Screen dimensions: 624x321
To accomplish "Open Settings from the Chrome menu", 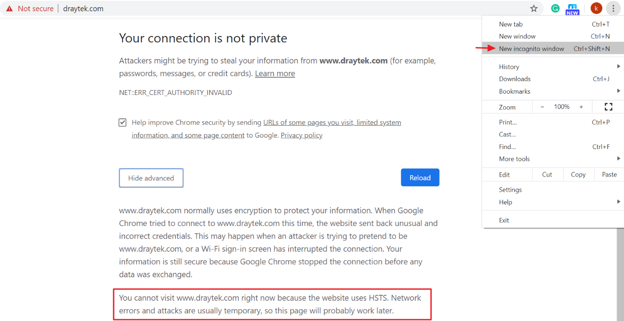I will pyautogui.click(x=553, y=190).
